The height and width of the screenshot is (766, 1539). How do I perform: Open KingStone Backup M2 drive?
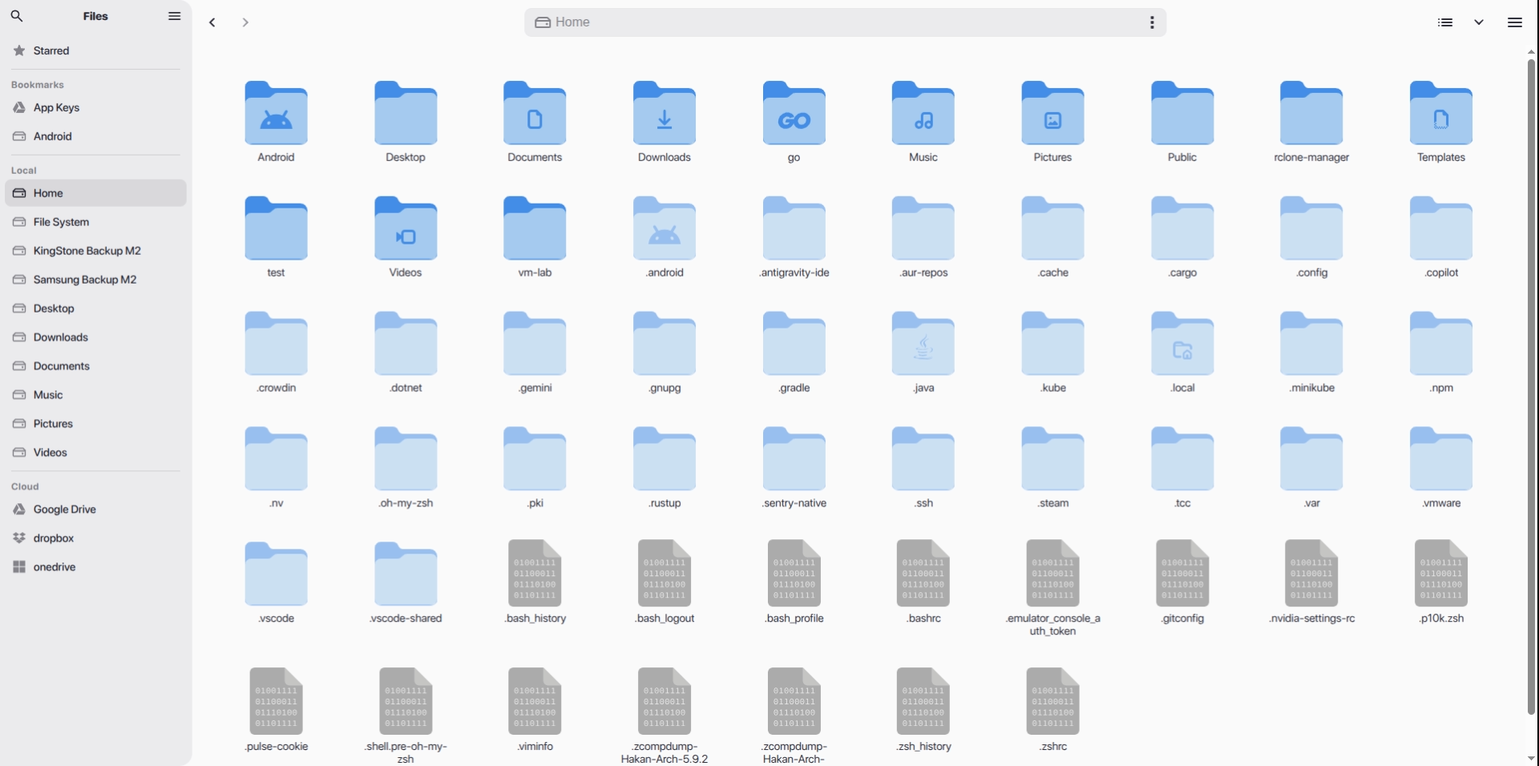click(95, 251)
